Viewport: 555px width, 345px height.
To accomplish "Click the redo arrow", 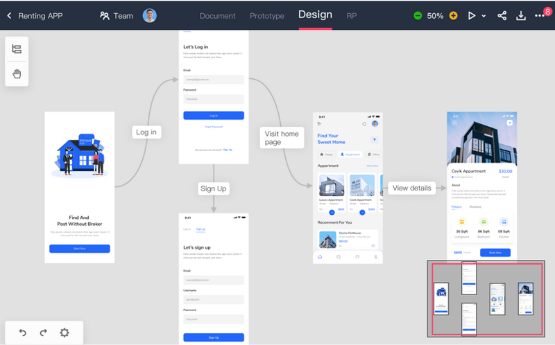I will pyautogui.click(x=43, y=333).
